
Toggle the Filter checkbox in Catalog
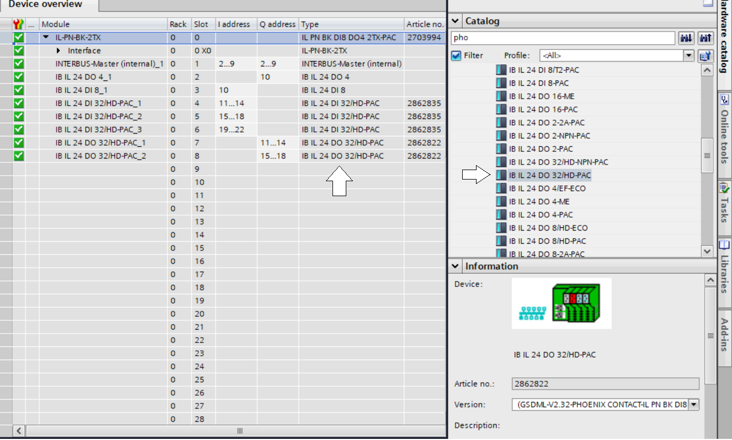pos(456,55)
